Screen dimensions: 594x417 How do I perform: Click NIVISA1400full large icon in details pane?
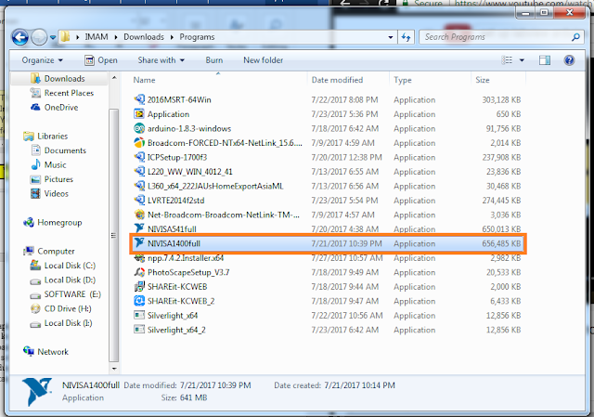pyautogui.click(x=36, y=391)
